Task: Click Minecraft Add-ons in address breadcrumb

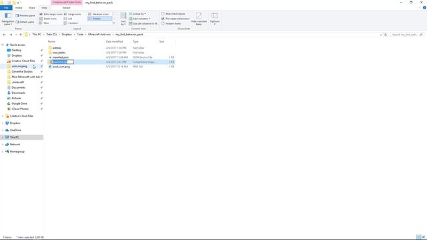Action: pos(99,35)
